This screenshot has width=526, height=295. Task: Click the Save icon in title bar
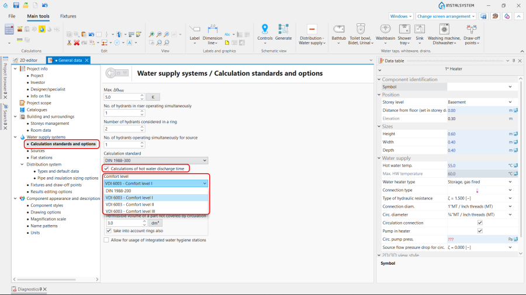(x=16, y=5)
